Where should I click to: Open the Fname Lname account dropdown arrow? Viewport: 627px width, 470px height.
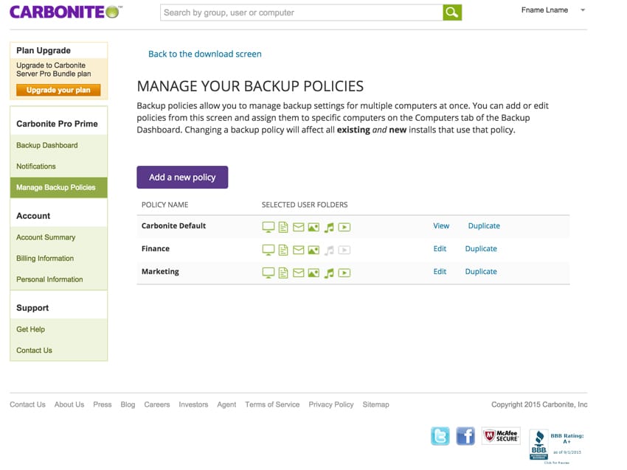pos(583,10)
